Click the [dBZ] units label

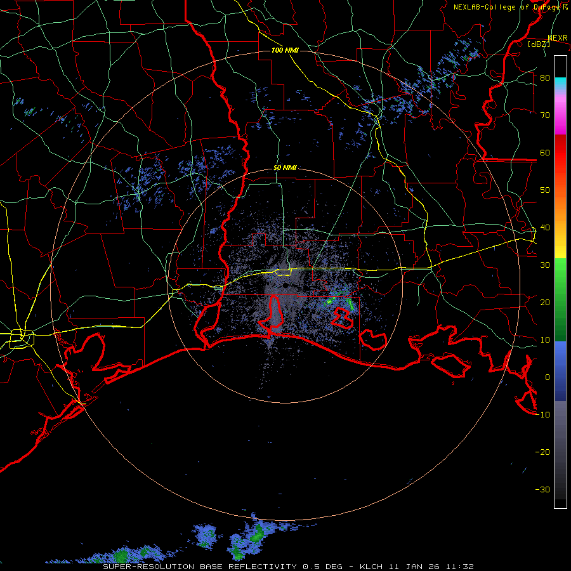click(x=539, y=44)
